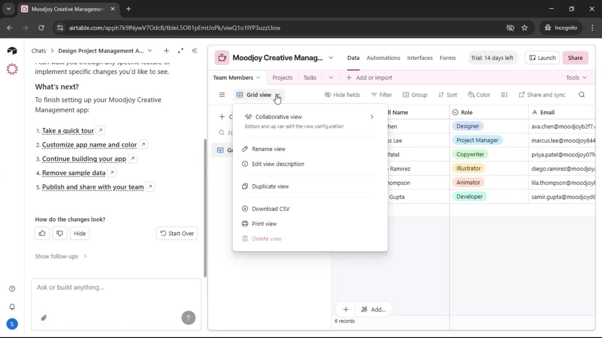The width and height of the screenshot is (602, 338).
Task: Open the browser tab search dropdown
Action: point(9,9)
